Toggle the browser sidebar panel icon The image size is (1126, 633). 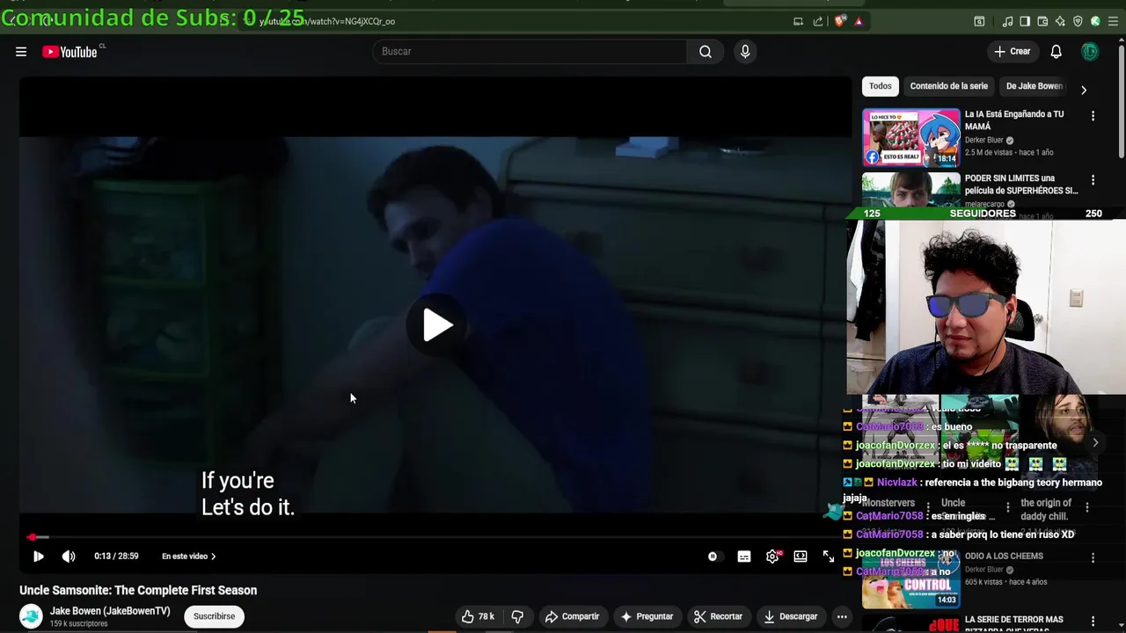1026,21
